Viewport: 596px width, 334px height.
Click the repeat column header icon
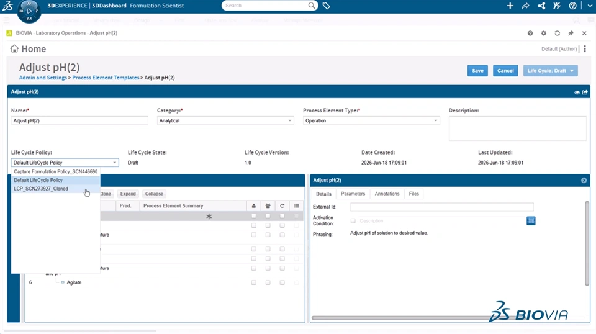tap(282, 206)
